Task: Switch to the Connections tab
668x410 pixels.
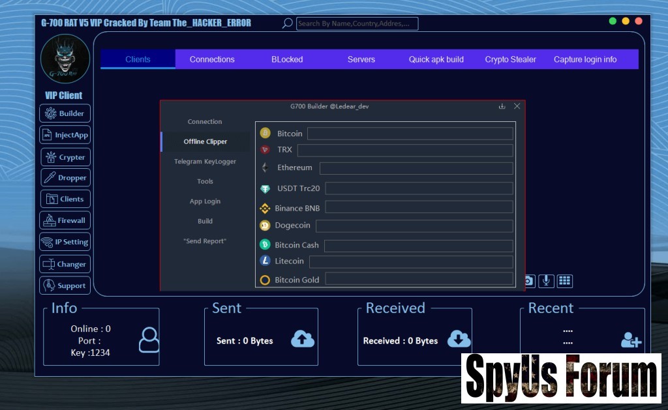Action: click(x=212, y=59)
